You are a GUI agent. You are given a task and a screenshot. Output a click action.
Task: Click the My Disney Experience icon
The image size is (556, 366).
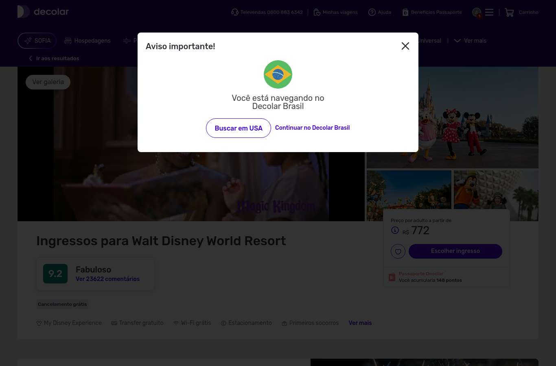pos(39,323)
